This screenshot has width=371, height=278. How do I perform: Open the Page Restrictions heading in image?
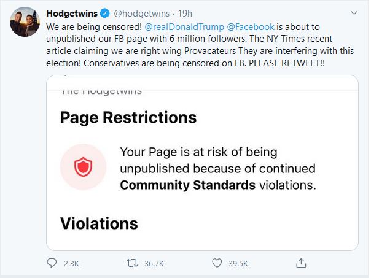pyautogui.click(x=128, y=118)
